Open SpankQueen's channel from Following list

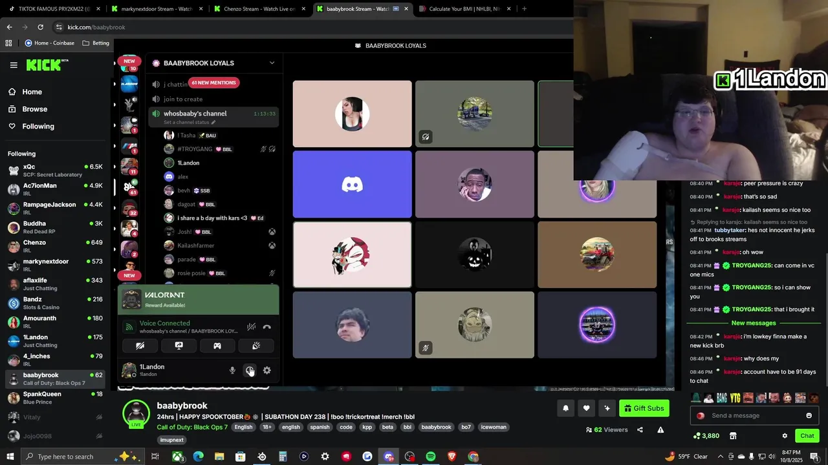(56, 398)
